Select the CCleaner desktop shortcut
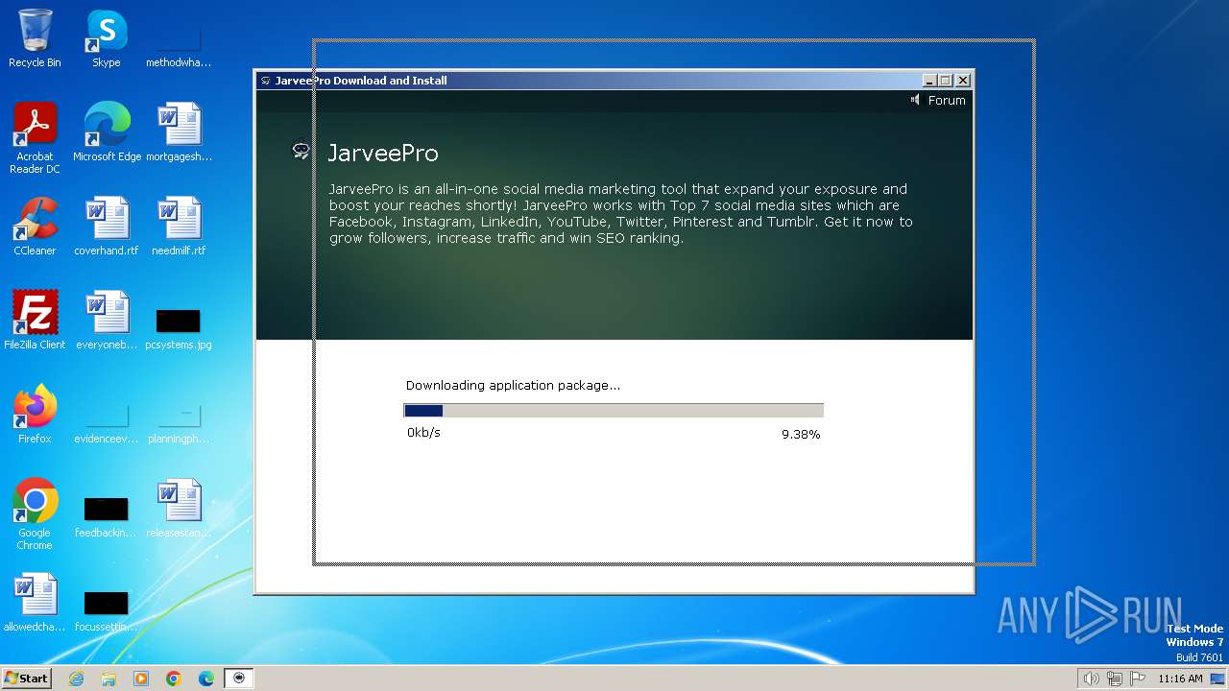1229x691 pixels. point(35,226)
